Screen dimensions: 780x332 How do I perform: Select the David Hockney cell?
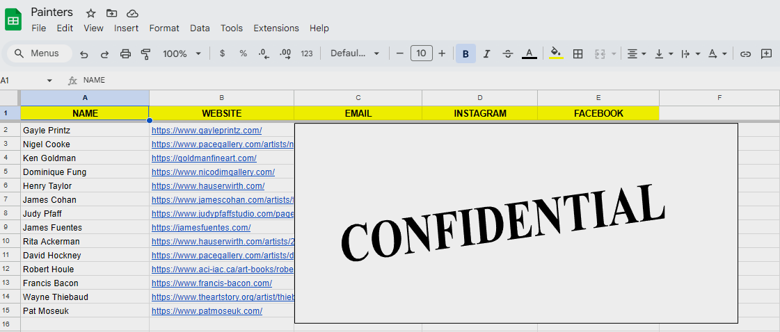(85, 255)
